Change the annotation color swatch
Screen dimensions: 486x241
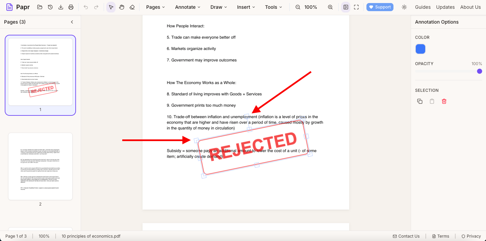pos(420,49)
